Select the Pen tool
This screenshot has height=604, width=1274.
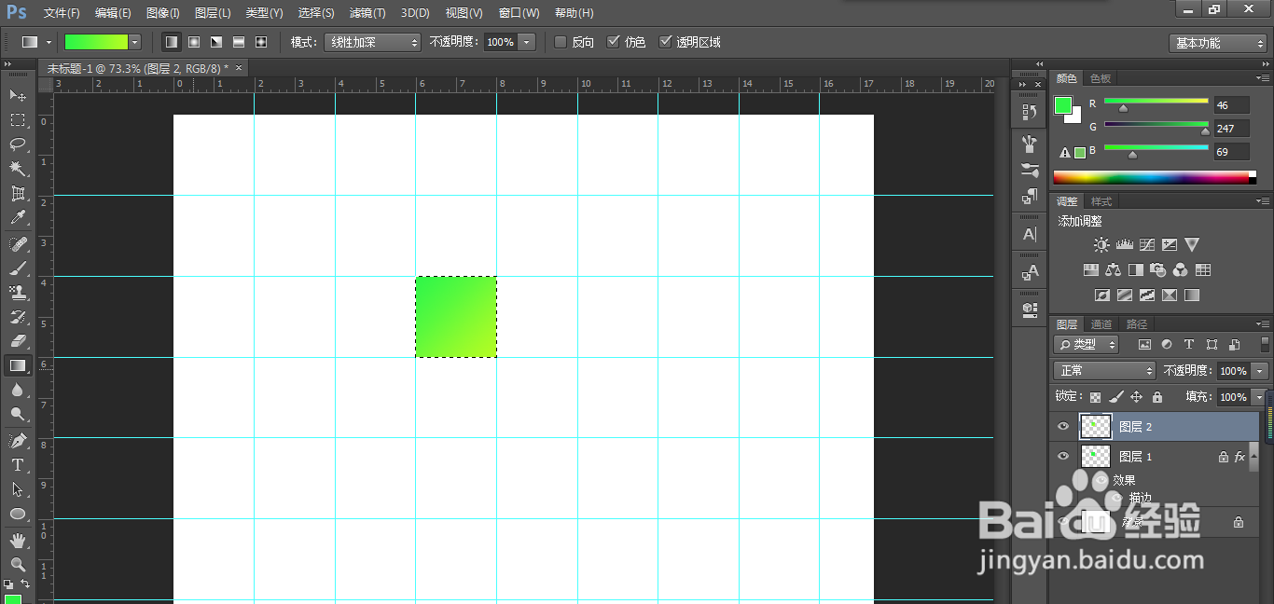[x=18, y=440]
